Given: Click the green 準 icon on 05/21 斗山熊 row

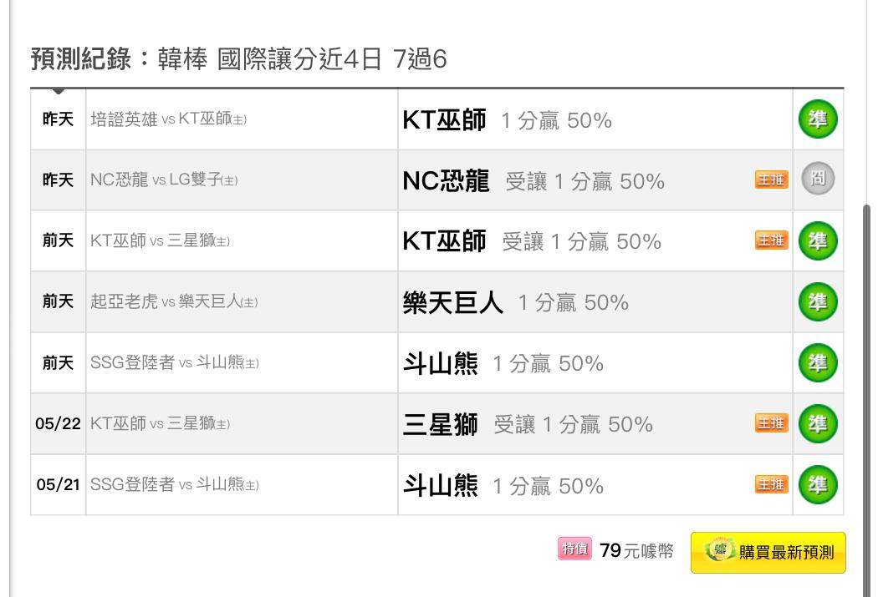Looking at the screenshot, I should (818, 484).
